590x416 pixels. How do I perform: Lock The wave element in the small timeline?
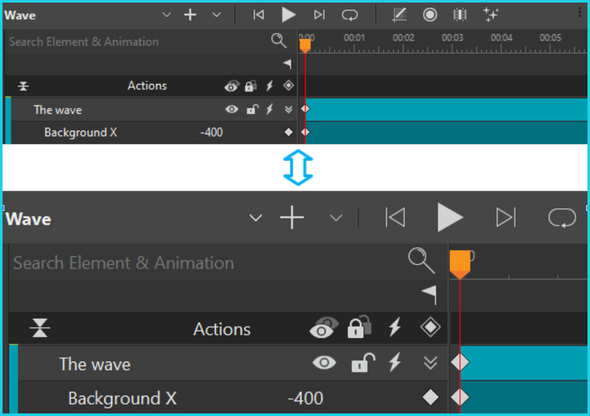pos(252,109)
